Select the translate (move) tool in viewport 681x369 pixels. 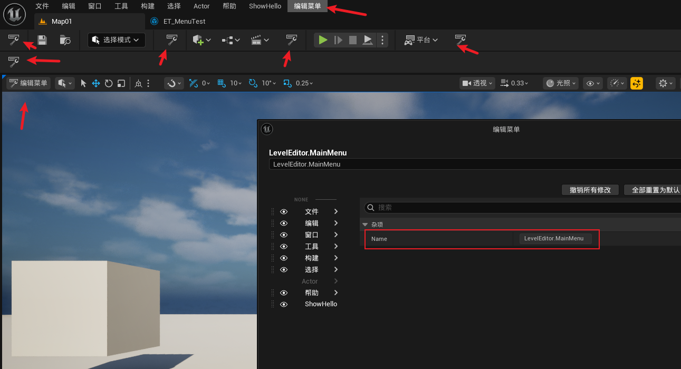point(96,83)
